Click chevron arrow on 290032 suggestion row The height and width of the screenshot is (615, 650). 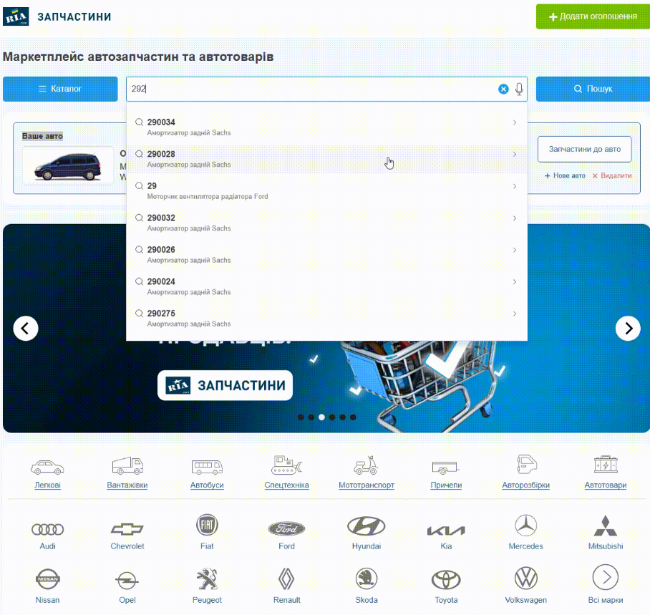click(x=515, y=218)
